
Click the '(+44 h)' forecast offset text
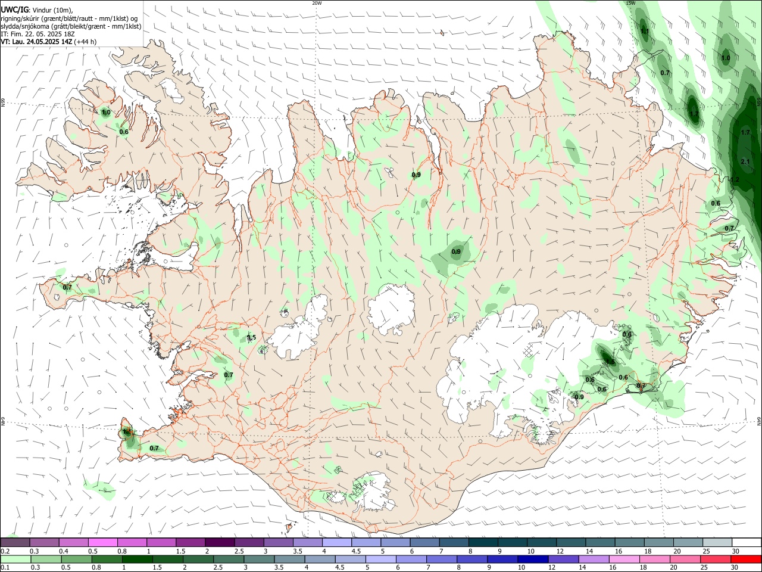86,42
